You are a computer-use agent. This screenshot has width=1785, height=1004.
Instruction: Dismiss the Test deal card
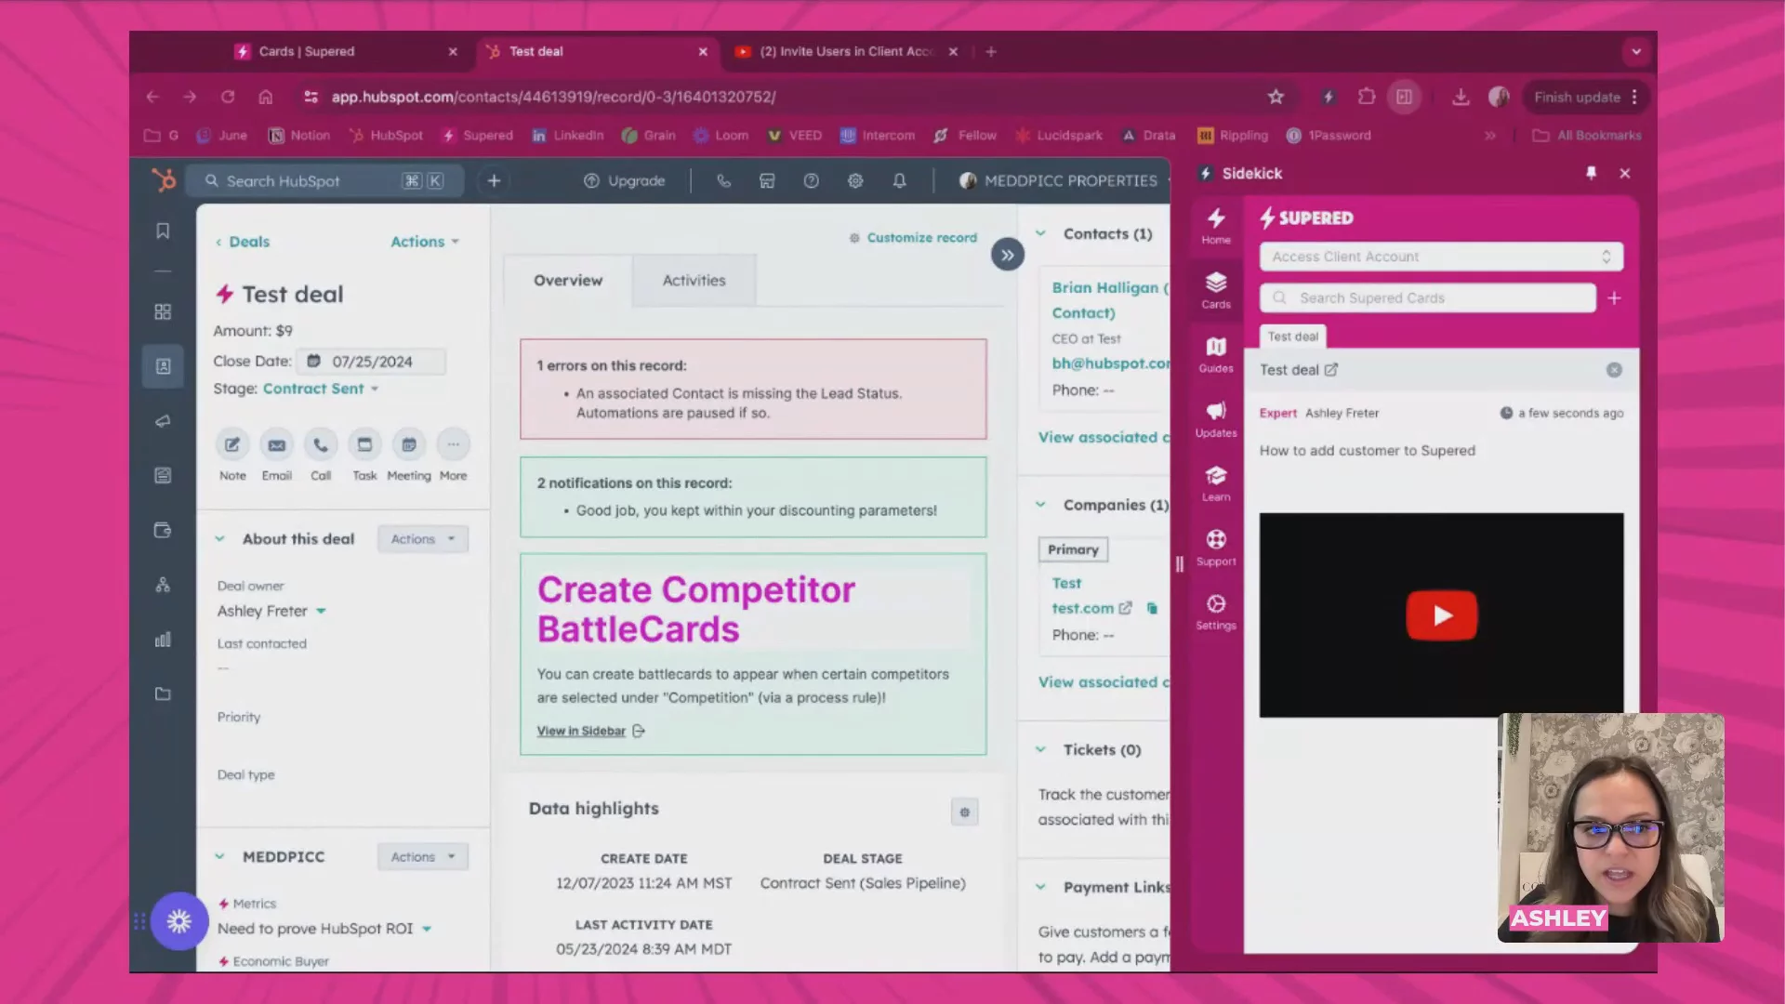click(x=1614, y=370)
